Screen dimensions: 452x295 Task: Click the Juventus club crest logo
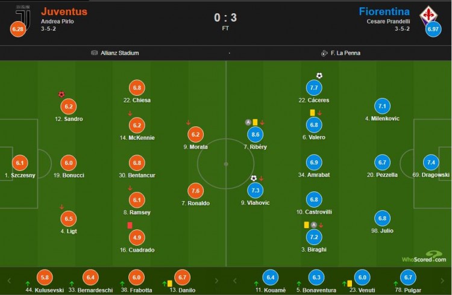(23, 16)
